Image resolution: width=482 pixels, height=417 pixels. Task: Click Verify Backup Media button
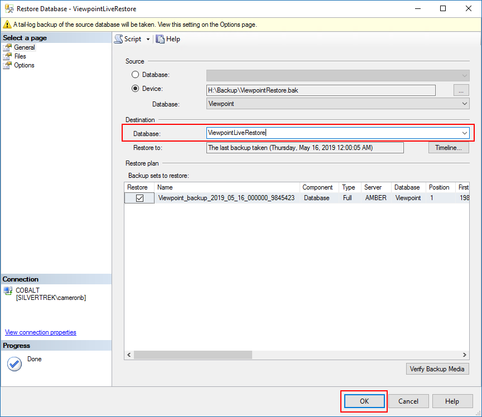(437, 368)
